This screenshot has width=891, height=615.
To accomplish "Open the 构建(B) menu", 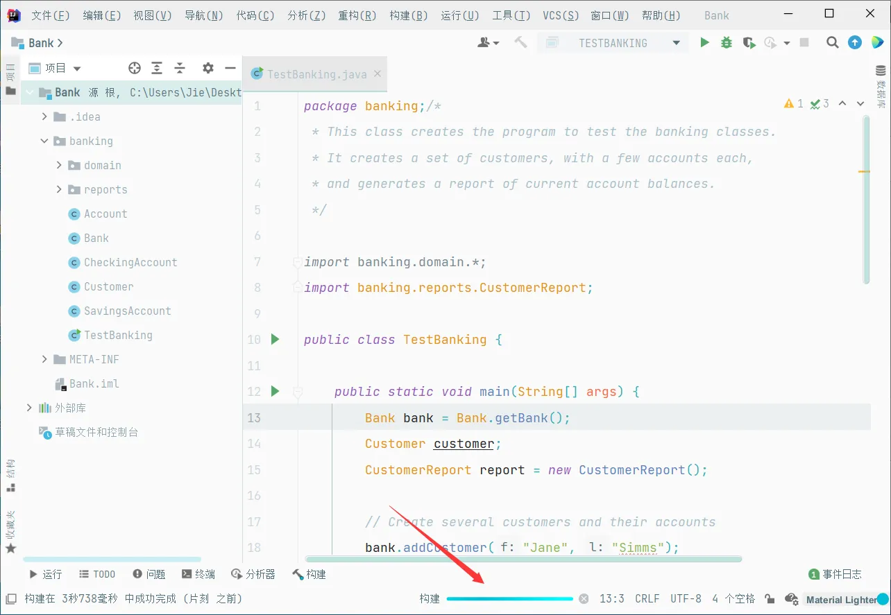I will [409, 15].
